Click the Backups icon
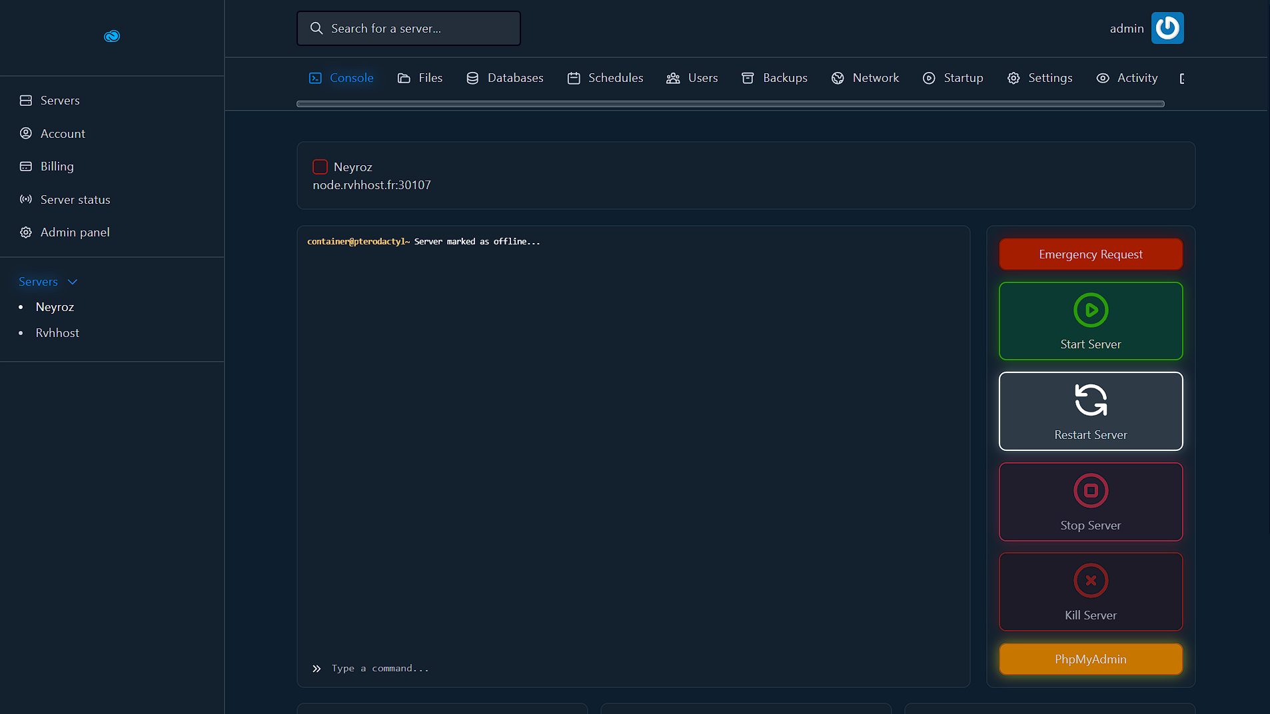The image size is (1270, 714). (x=748, y=78)
